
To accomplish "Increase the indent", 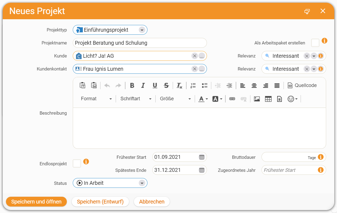I will point(229,85).
